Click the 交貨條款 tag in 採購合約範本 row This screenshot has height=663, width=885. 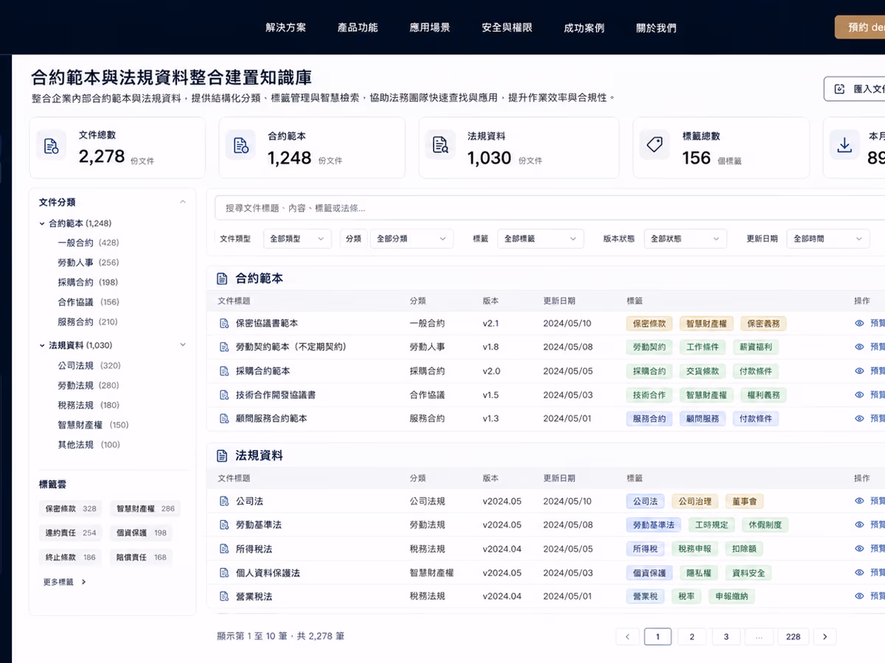(x=703, y=371)
